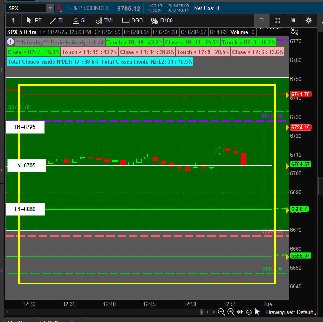The image size is (323, 322).
Task: Click the Volume label in chart header
Action: (x=239, y=32)
